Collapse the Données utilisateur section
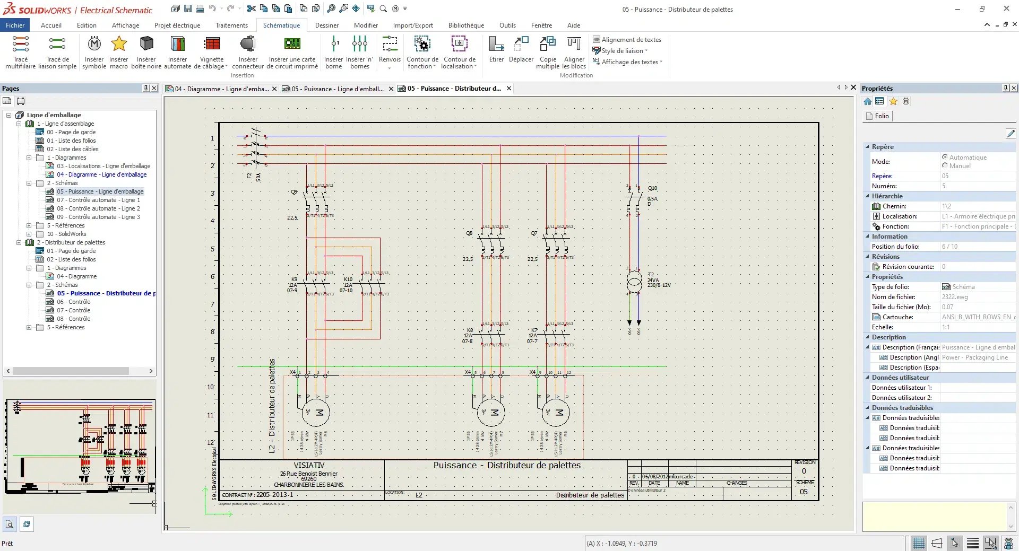The height and width of the screenshot is (551, 1019). (868, 378)
